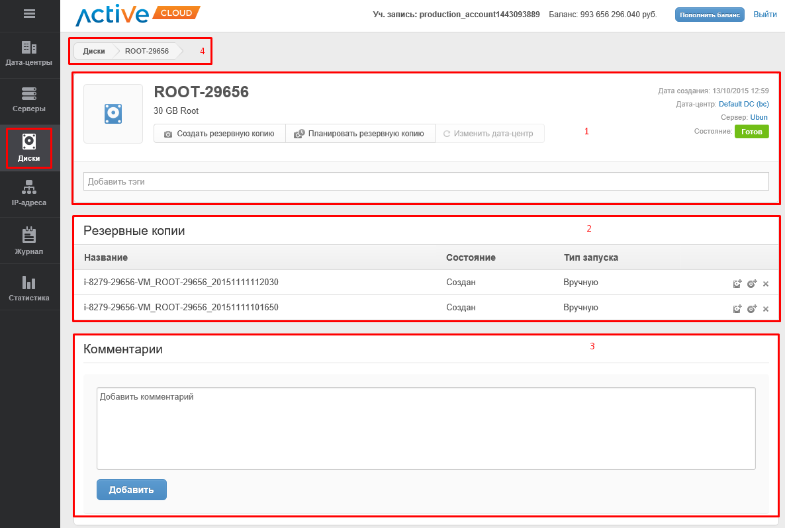The image size is (785, 528).
Task: Create template from backup ending 101650
Action: pyautogui.click(x=752, y=309)
